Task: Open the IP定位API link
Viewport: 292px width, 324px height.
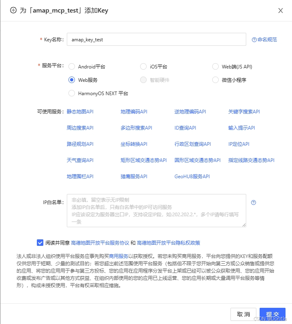Action: [239, 144]
